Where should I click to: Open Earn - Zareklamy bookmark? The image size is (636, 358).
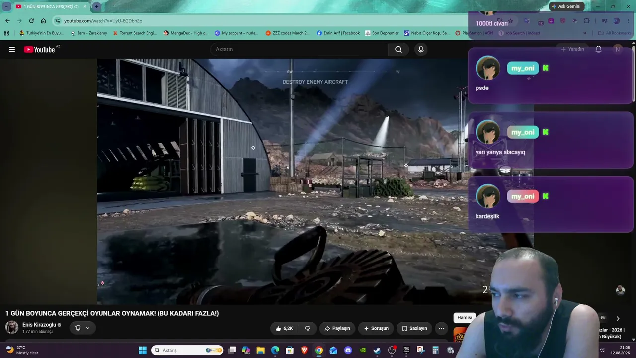88,33
